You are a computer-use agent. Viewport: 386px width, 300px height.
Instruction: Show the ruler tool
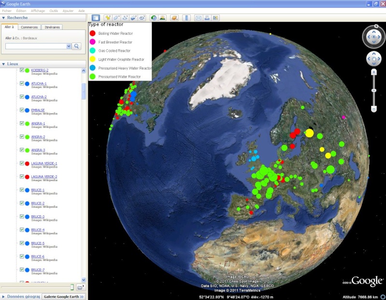186,18
